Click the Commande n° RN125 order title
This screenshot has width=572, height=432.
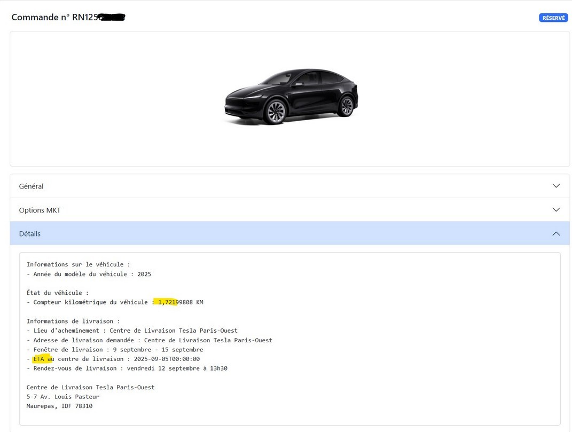(x=68, y=17)
